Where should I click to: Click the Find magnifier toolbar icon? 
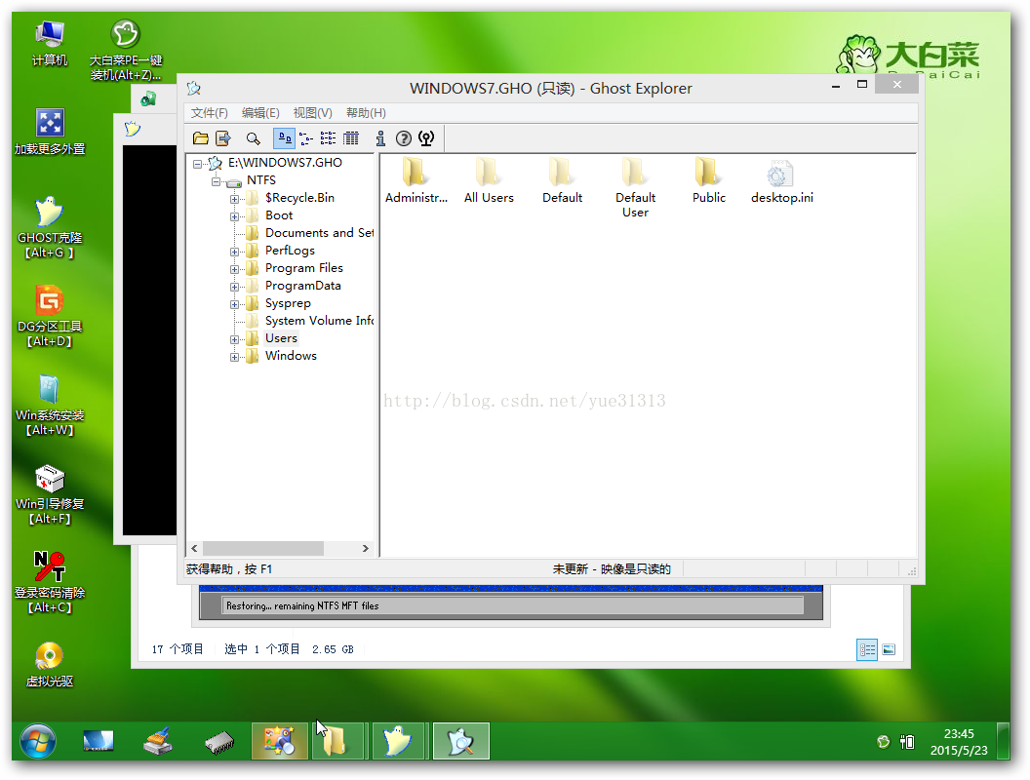253,137
